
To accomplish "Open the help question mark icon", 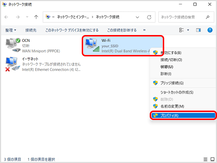I will [210, 30].
